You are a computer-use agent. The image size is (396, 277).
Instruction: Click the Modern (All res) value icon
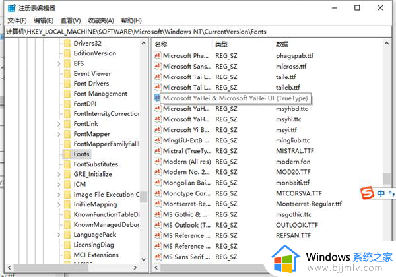[x=158, y=162]
